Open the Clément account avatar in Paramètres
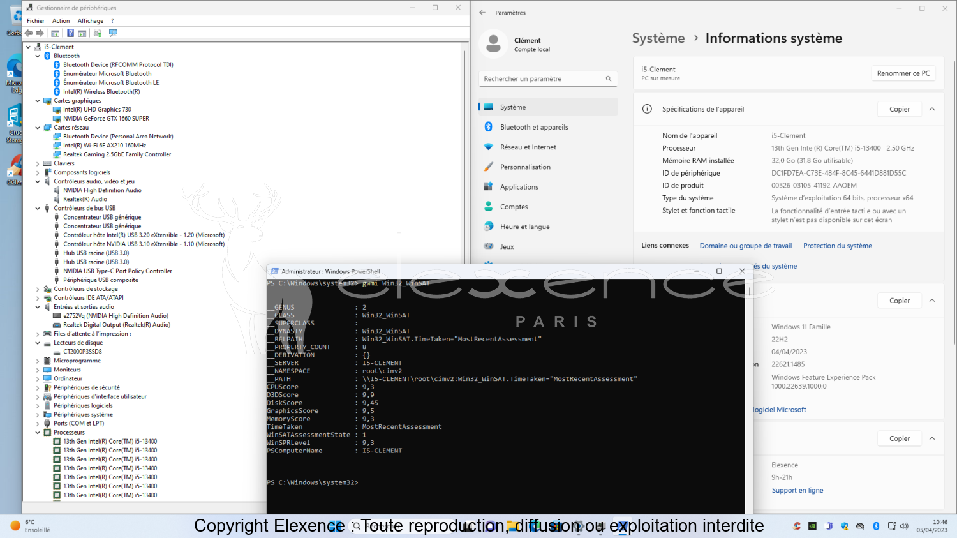The image size is (957, 538). (493, 44)
